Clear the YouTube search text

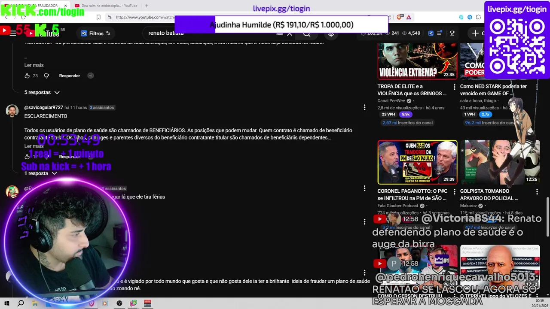pos(290,33)
